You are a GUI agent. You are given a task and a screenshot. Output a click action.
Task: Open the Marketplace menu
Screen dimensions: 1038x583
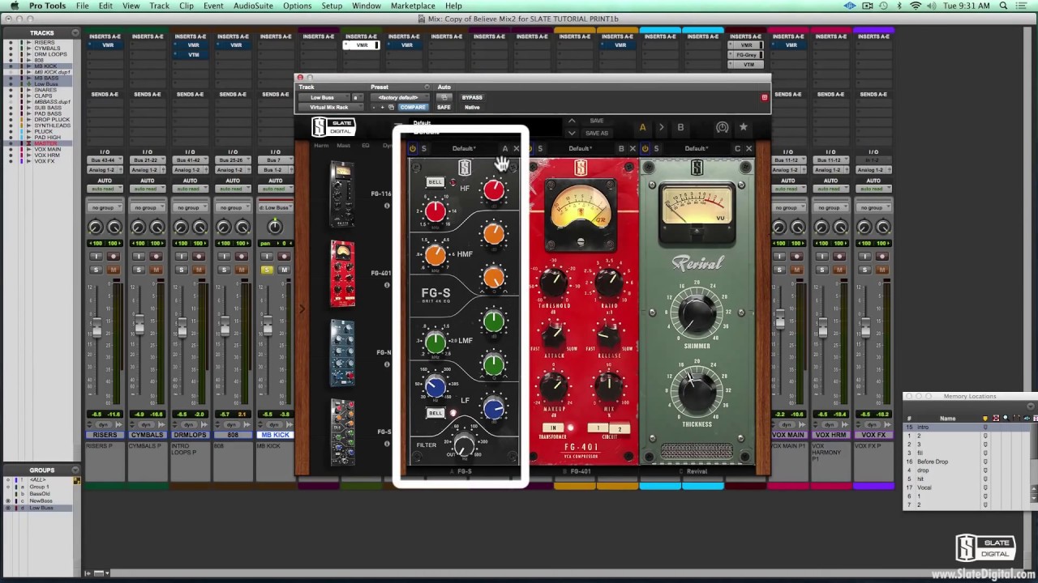coord(413,6)
